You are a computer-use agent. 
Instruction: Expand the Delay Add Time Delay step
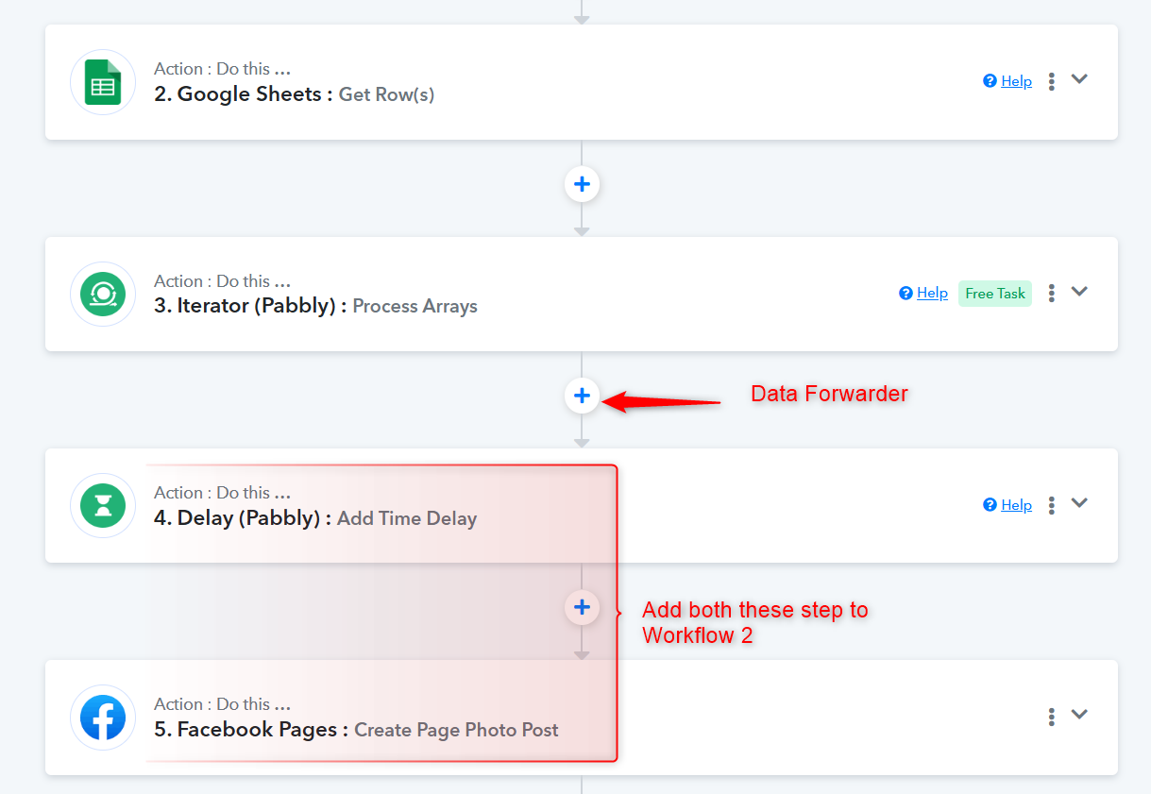tap(1079, 503)
